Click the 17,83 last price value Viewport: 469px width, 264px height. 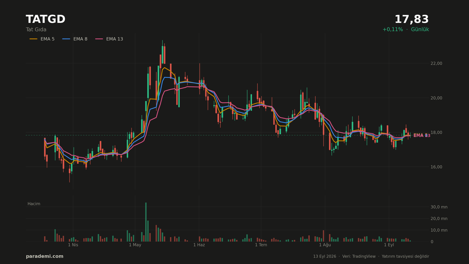click(412, 19)
